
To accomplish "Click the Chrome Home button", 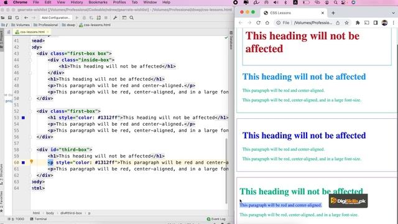I will pos(267,23).
